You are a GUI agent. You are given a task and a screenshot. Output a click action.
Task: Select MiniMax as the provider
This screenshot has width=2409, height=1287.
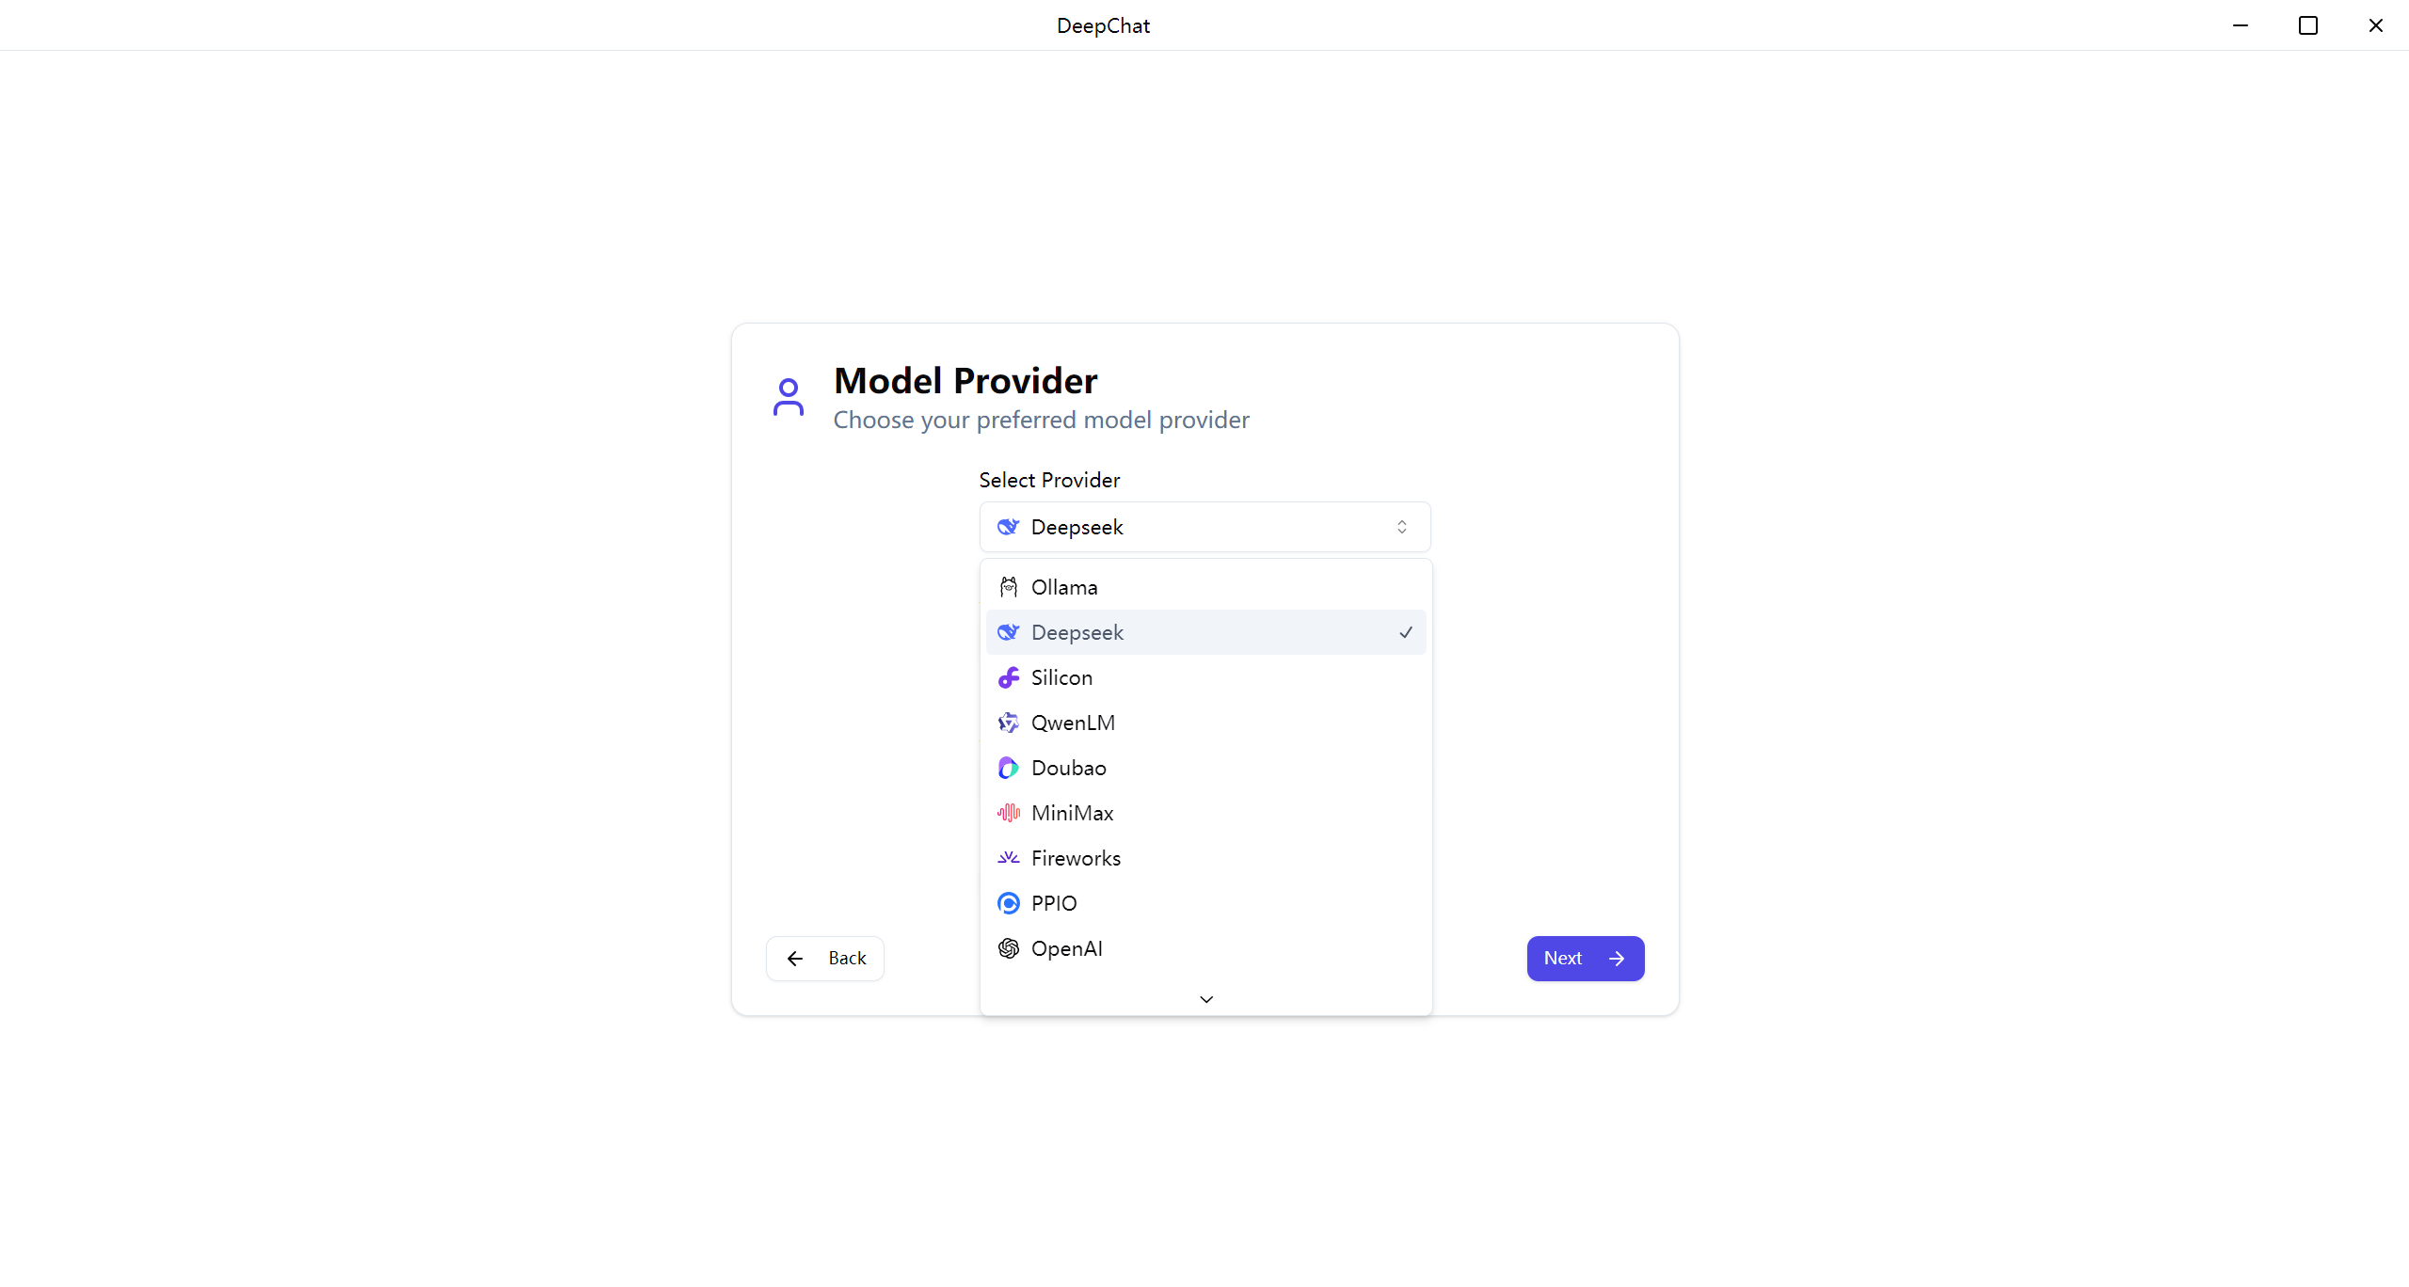1072,813
